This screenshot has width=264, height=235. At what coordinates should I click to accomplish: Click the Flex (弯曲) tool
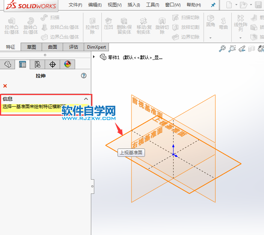223,24
